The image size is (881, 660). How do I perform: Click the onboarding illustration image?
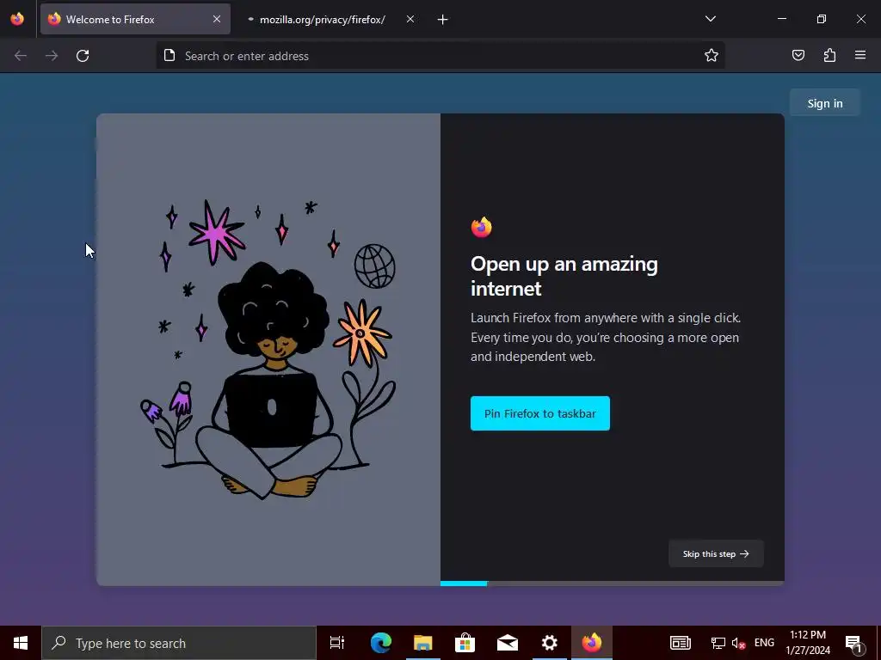268,350
